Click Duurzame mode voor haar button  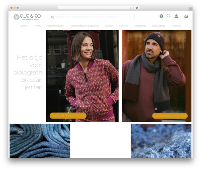(x=68, y=116)
